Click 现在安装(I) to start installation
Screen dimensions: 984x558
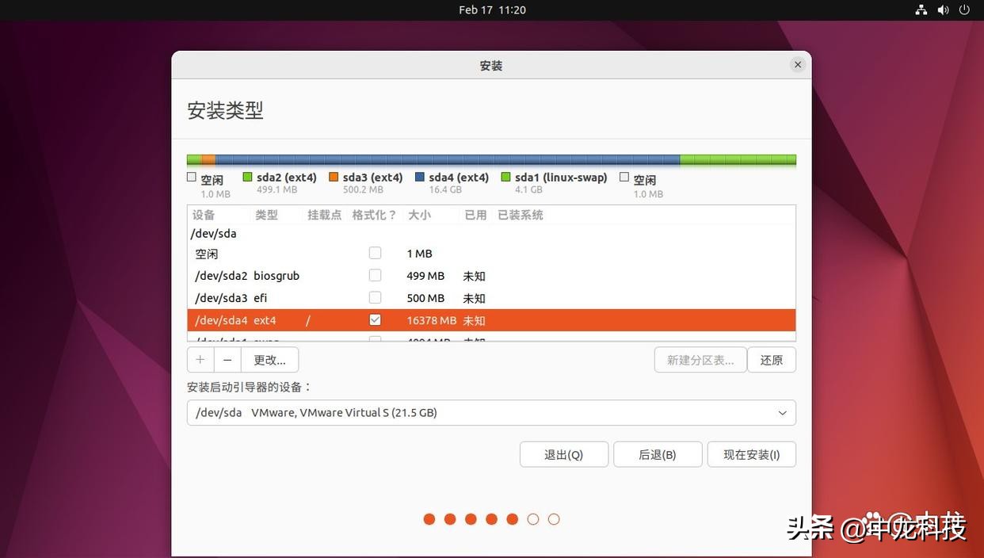click(x=751, y=454)
